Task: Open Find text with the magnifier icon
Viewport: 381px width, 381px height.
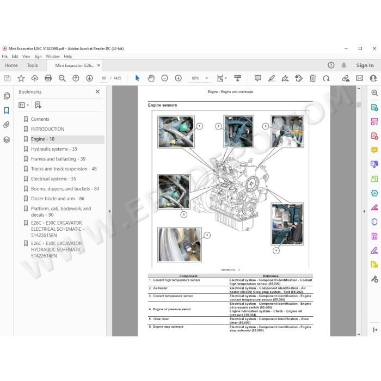Action: pyautogui.click(x=62, y=78)
